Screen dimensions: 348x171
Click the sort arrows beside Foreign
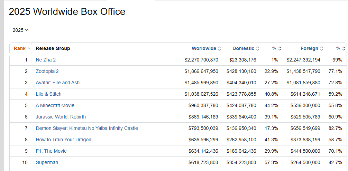point(322,48)
